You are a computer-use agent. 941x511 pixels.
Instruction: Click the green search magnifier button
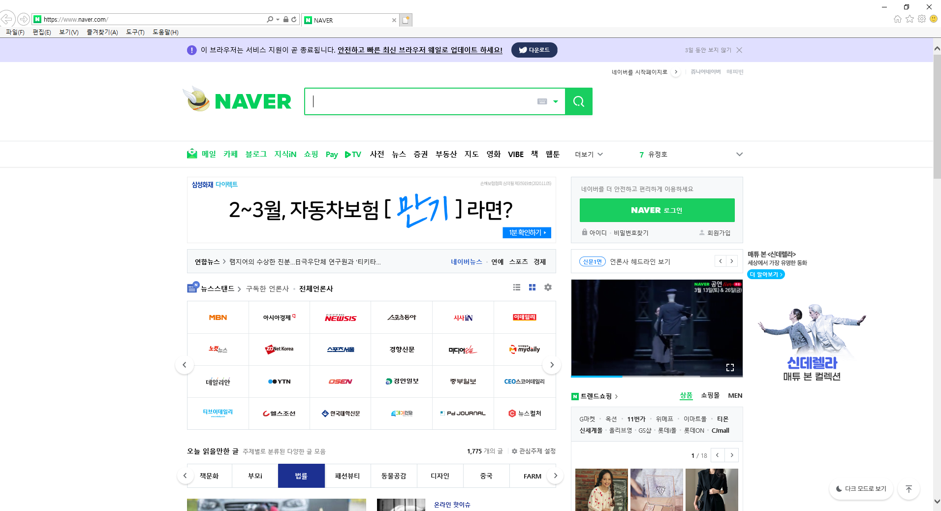579,101
